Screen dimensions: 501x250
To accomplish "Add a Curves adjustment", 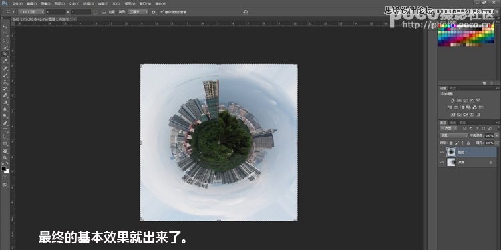I will pyautogui.click(x=465, y=101).
